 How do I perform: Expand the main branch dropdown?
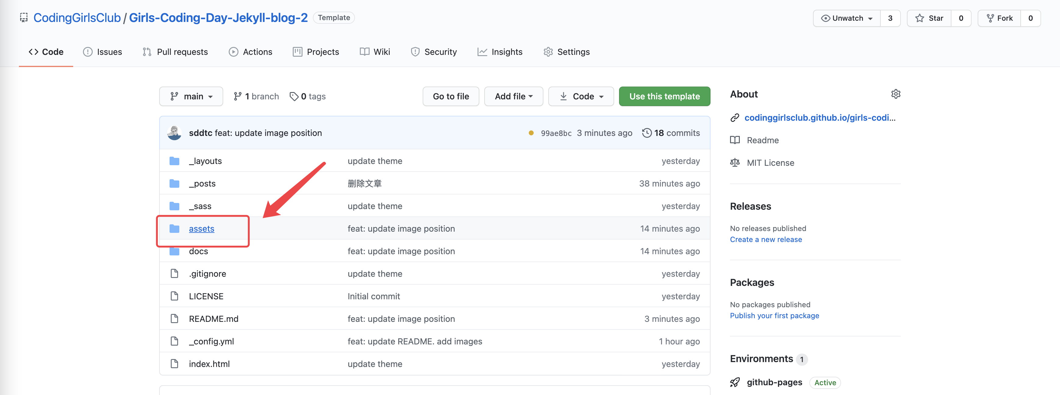pyautogui.click(x=191, y=96)
